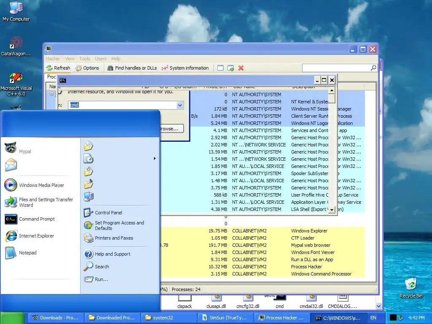Open the Users menu
432x324 pixels.
(100, 58)
